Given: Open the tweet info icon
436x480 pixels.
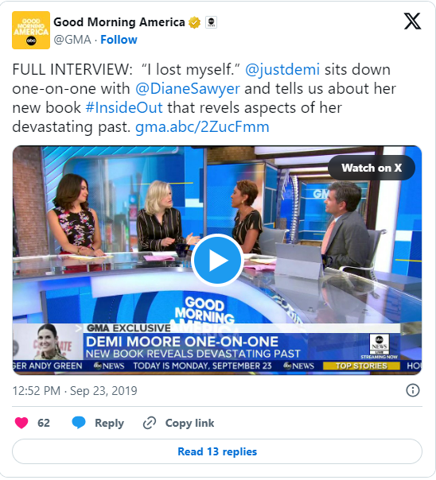Looking at the screenshot, I should click(x=412, y=390).
